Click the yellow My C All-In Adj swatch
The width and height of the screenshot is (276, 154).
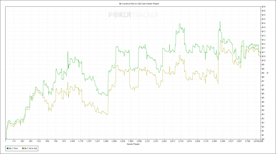[23, 148]
